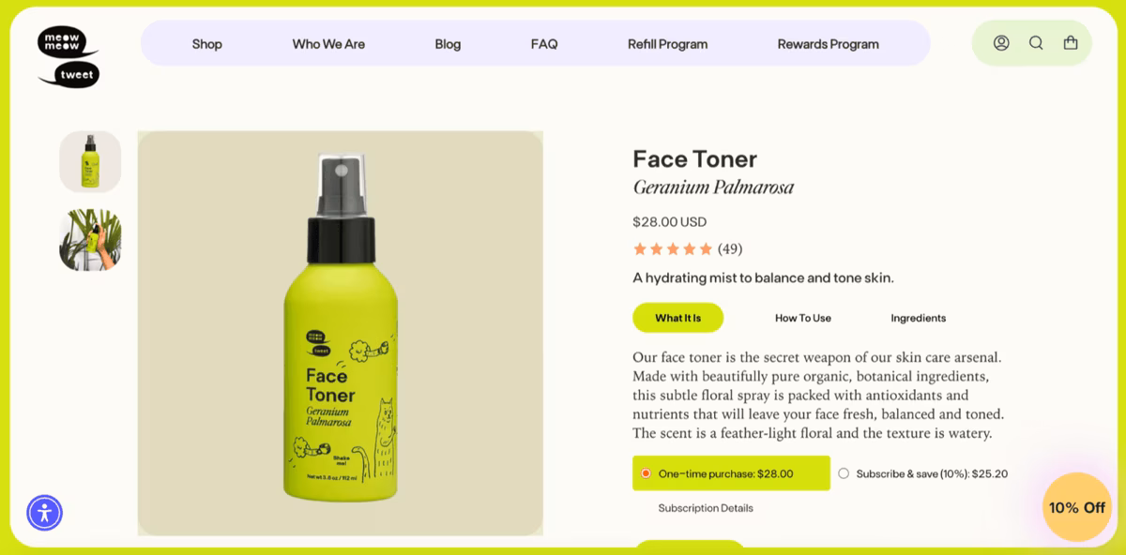The image size is (1126, 555).
Task: Open the FAQ page
Action: [544, 44]
